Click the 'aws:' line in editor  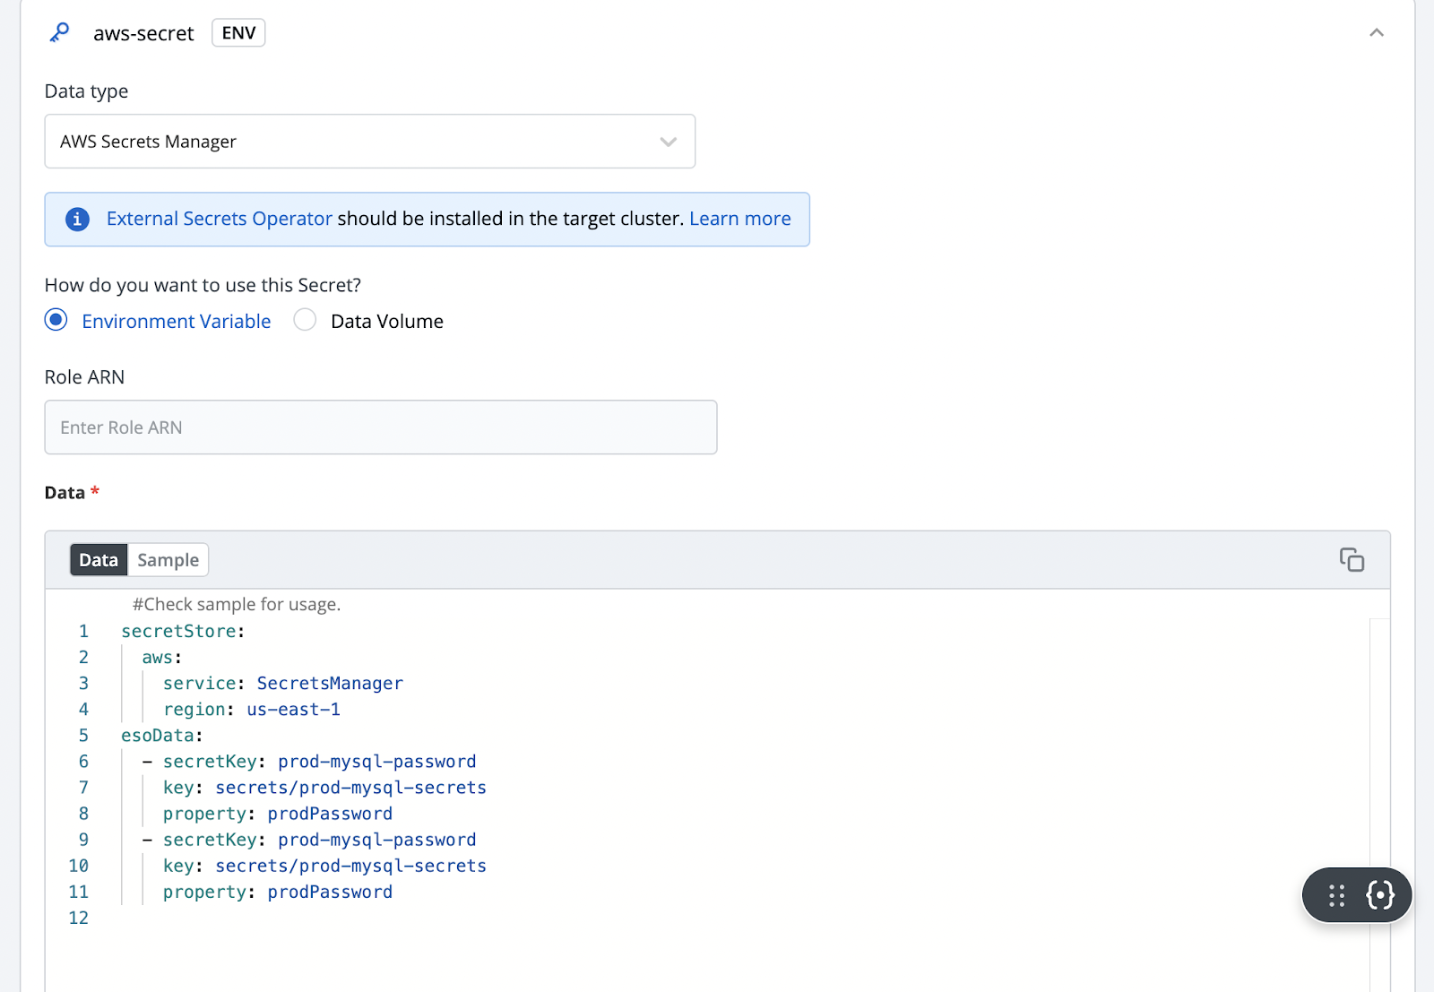(162, 657)
